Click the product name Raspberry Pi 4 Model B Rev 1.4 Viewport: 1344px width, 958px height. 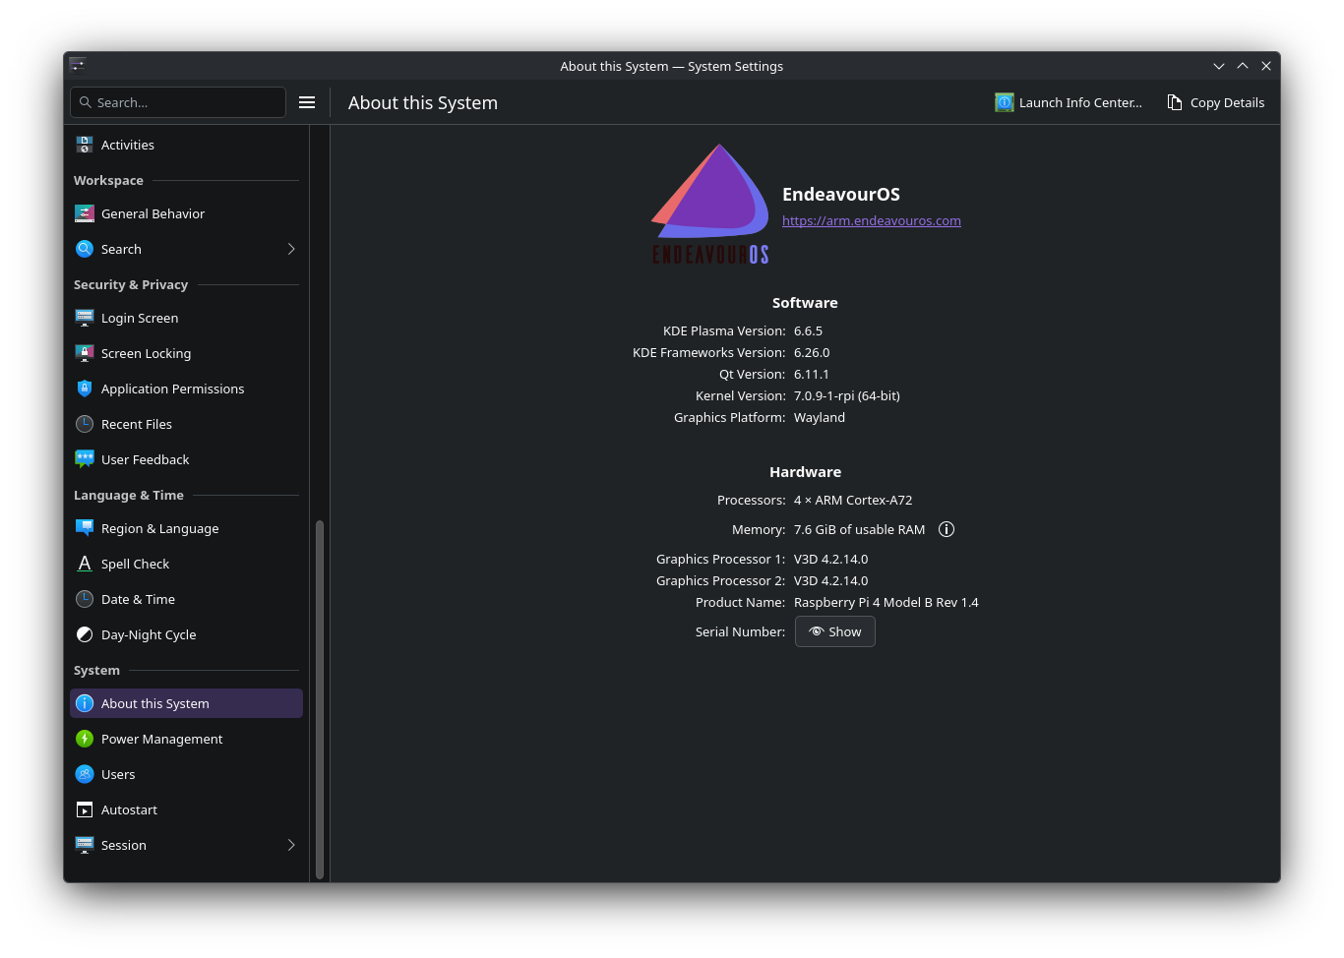pos(886,602)
